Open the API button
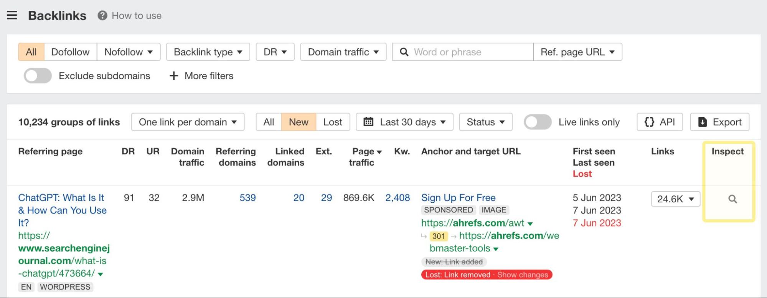This screenshot has height=298, width=767. [660, 122]
